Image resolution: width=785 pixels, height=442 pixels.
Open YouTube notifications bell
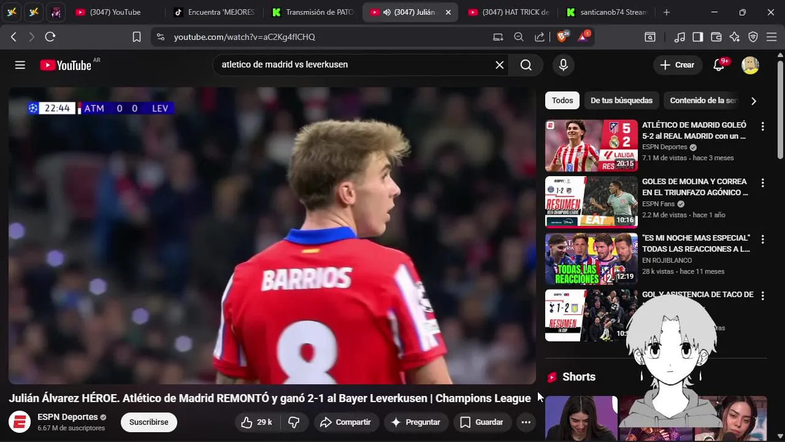tap(719, 65)
